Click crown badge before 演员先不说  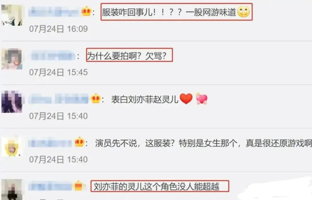tap(79, 142)
